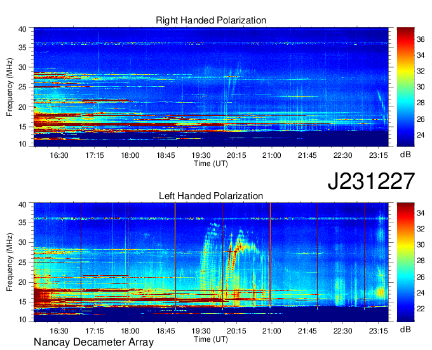Viewport: 432px width, 350px height.
Task: Click the 16:30 time tick under the Left Handed plot
Action: pyautogui.click(x=59, y=331)
